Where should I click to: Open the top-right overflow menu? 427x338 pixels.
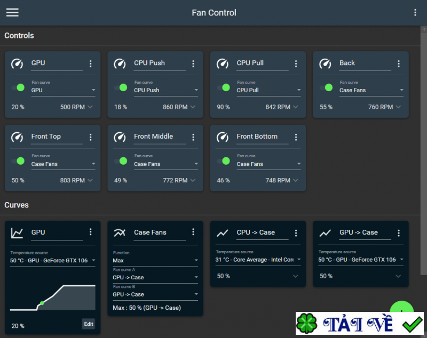415,12
